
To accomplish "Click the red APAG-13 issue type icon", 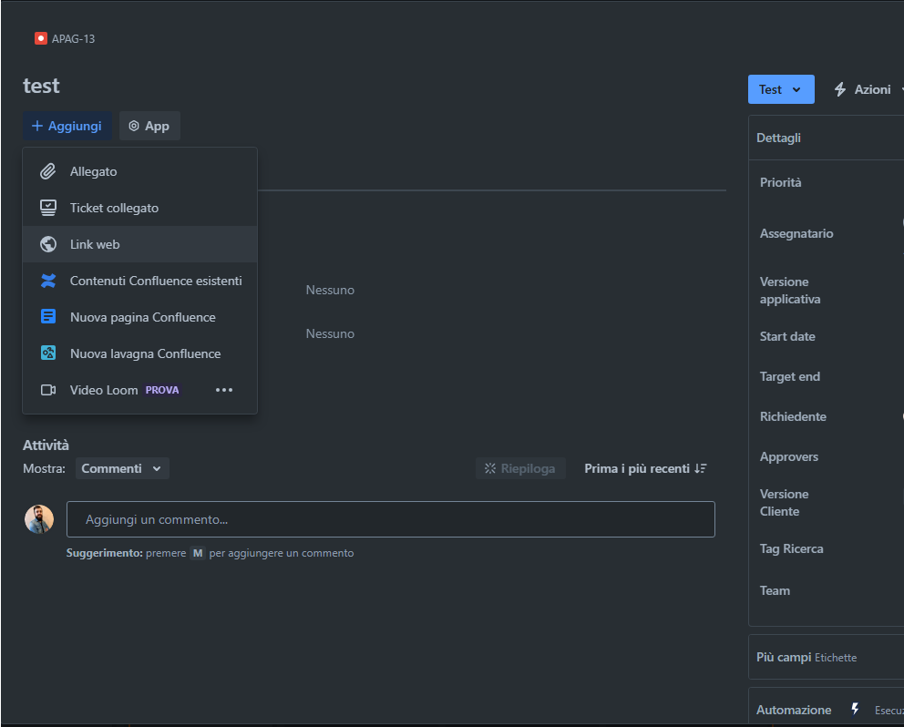I will pyautogui.click(x=40, y=38).
